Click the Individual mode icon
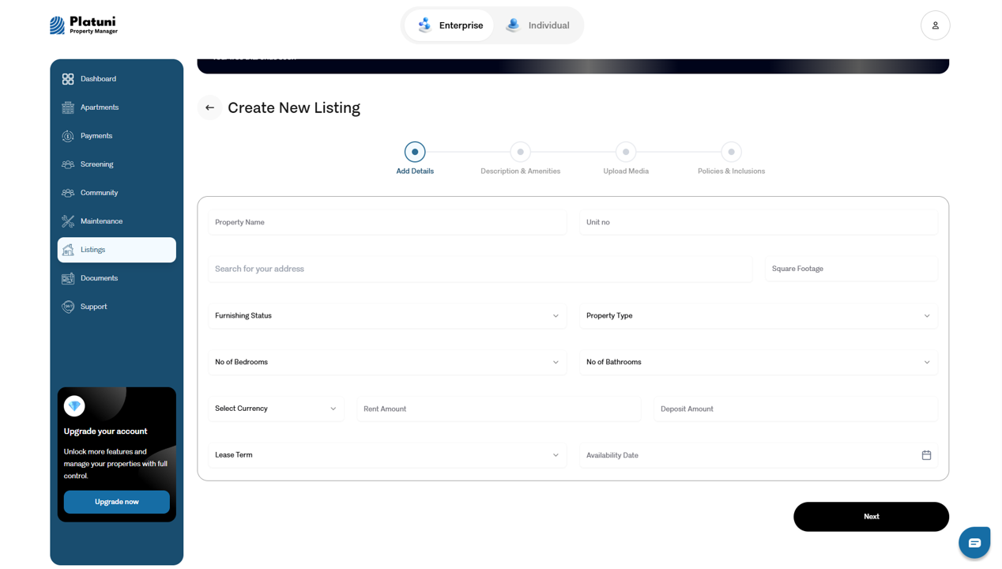 pyautogui.click(x=513, y=25)
